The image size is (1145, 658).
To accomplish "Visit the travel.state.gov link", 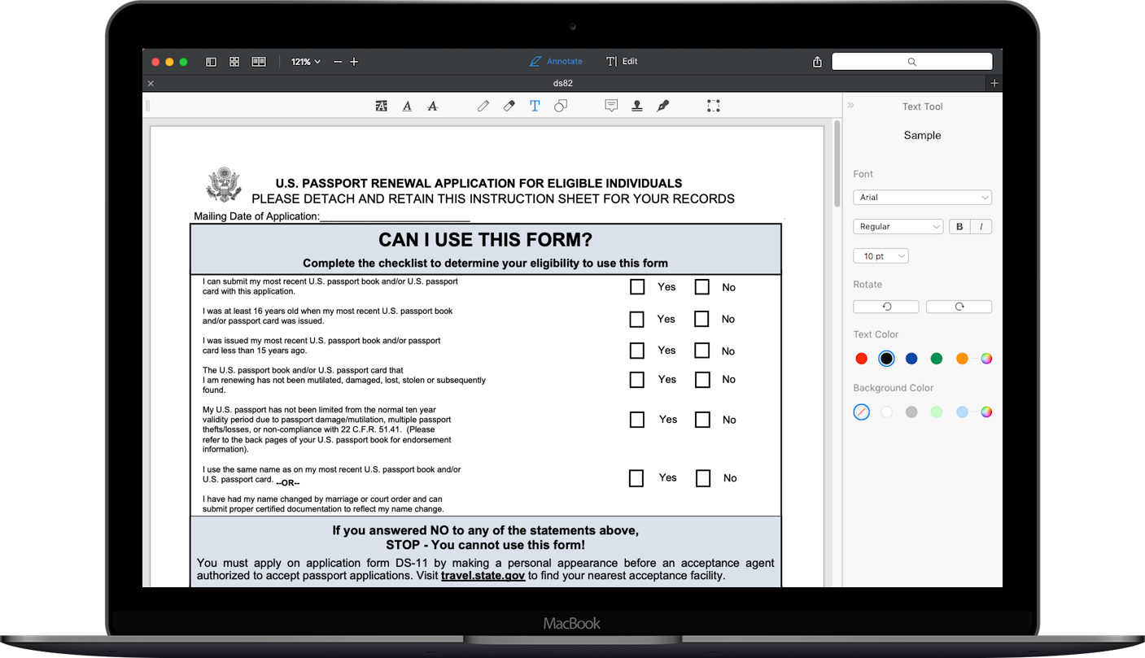I will pyautogui.click(x=483, y=575).
